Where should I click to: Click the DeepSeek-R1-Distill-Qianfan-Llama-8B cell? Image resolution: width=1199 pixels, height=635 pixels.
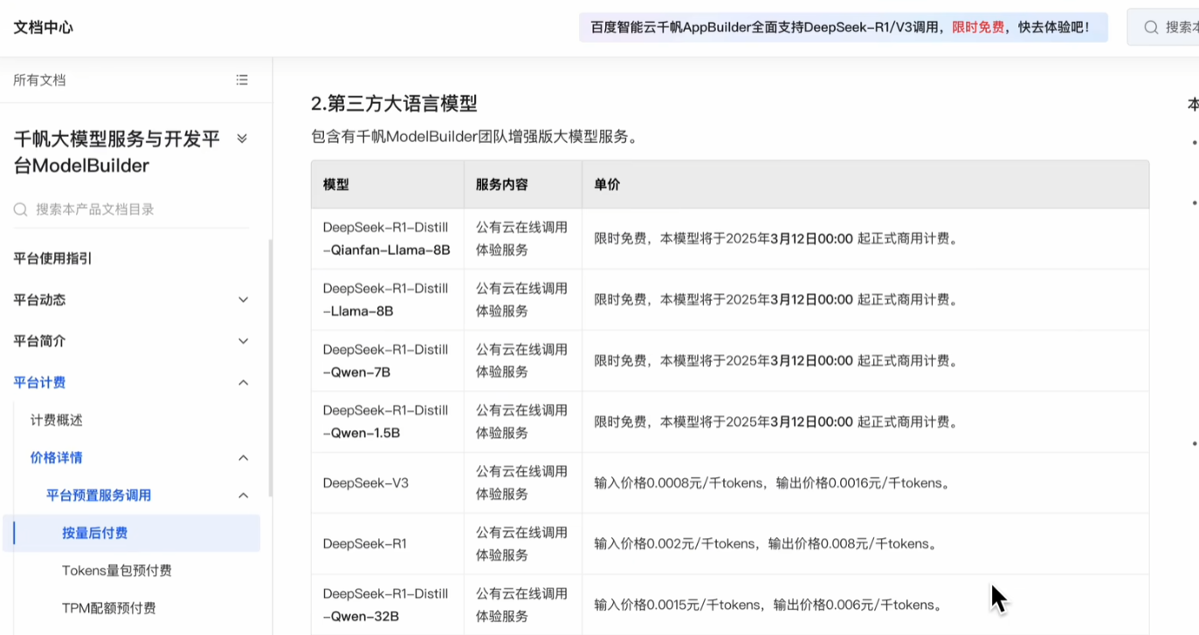(x=387, y=238)
